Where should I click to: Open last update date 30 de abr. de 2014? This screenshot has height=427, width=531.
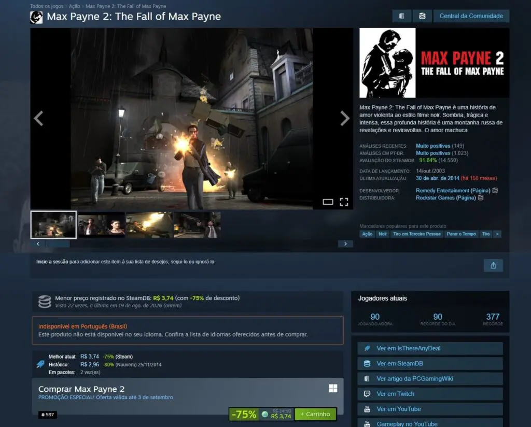point(438,178)
